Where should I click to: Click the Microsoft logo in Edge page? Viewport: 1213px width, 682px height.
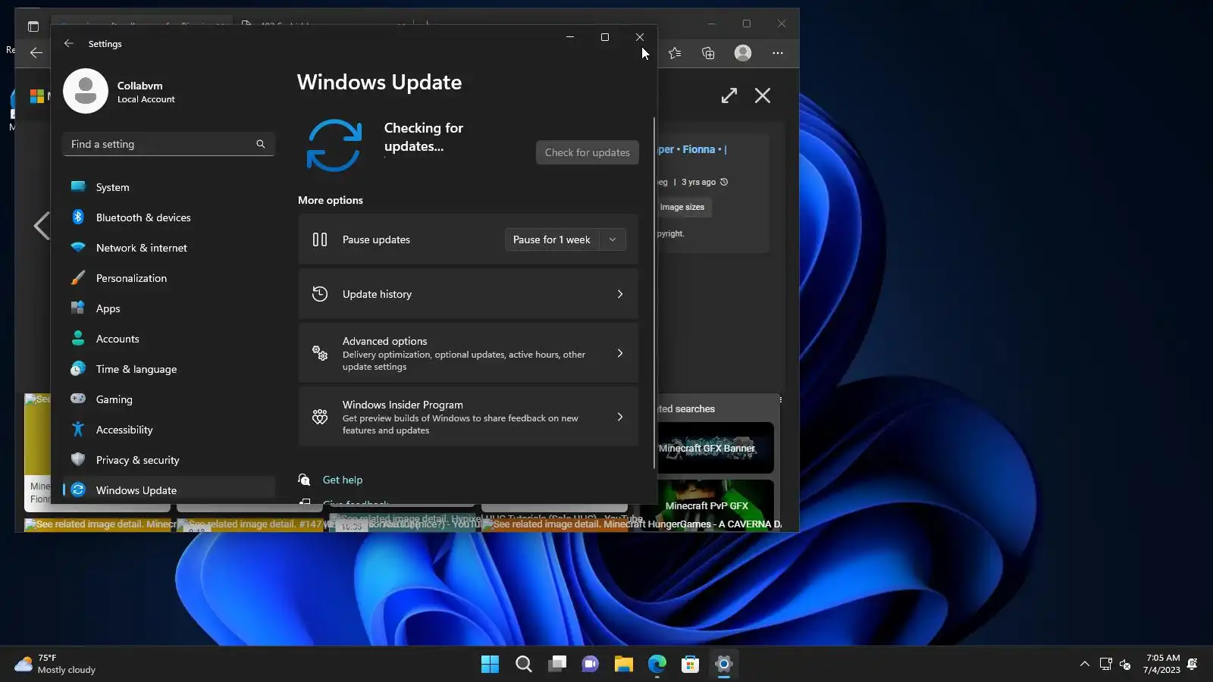pos(36,96)
